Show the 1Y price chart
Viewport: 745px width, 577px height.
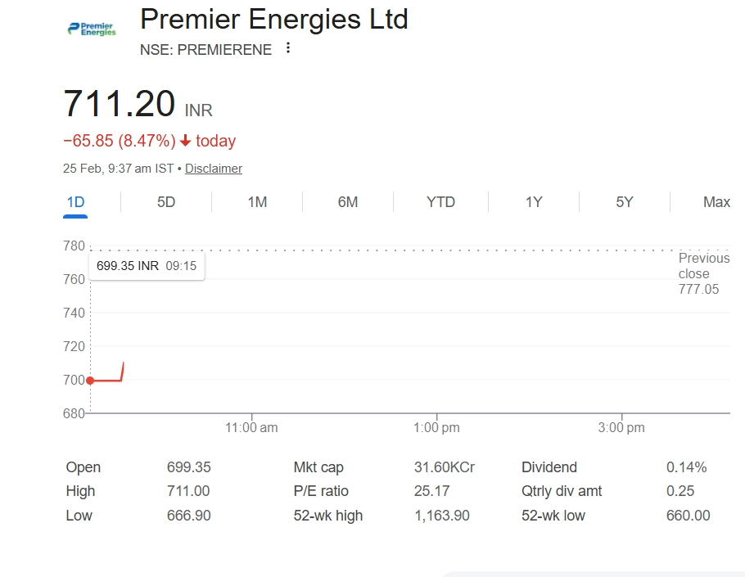click(x=534, y=202)
